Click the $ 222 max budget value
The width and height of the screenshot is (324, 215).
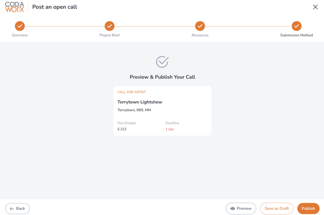122,129
